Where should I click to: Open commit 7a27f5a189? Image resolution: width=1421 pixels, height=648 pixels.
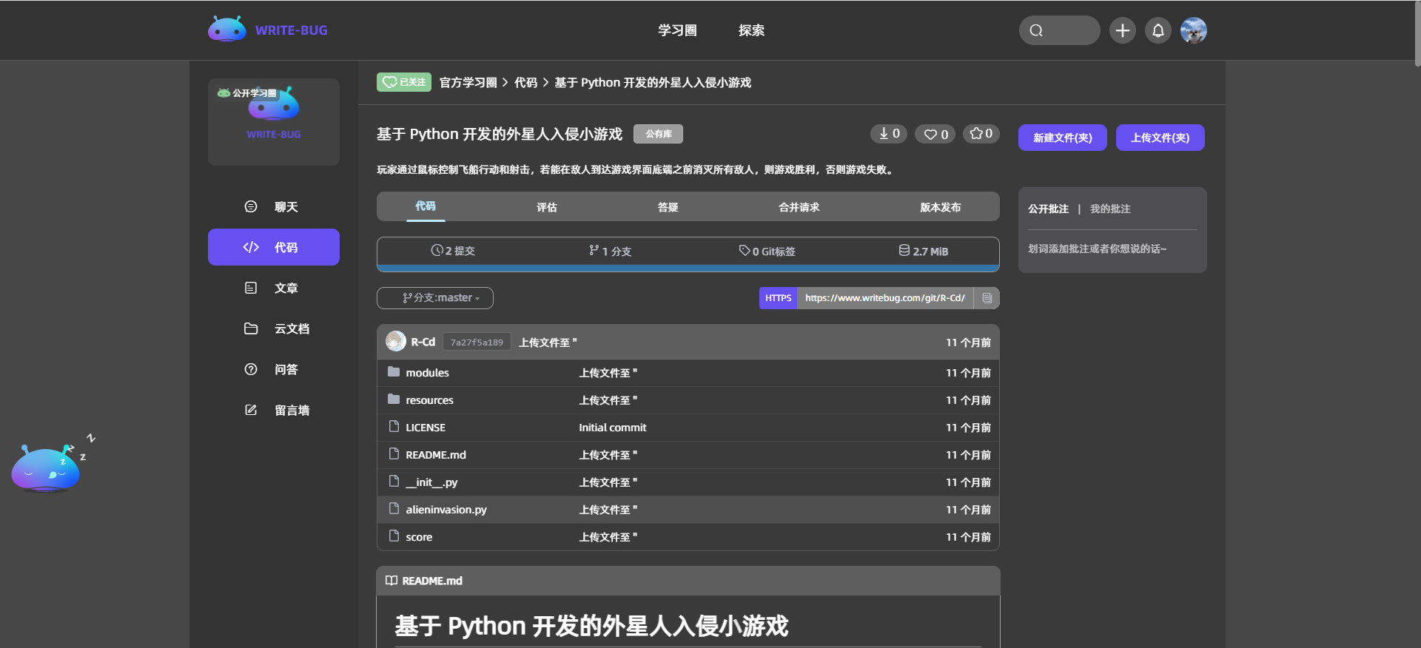[x=477, y=342]
